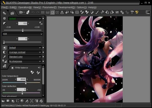Click the print toolbar icon
Viewport: 152px width, 108px height.
(28, 12)
